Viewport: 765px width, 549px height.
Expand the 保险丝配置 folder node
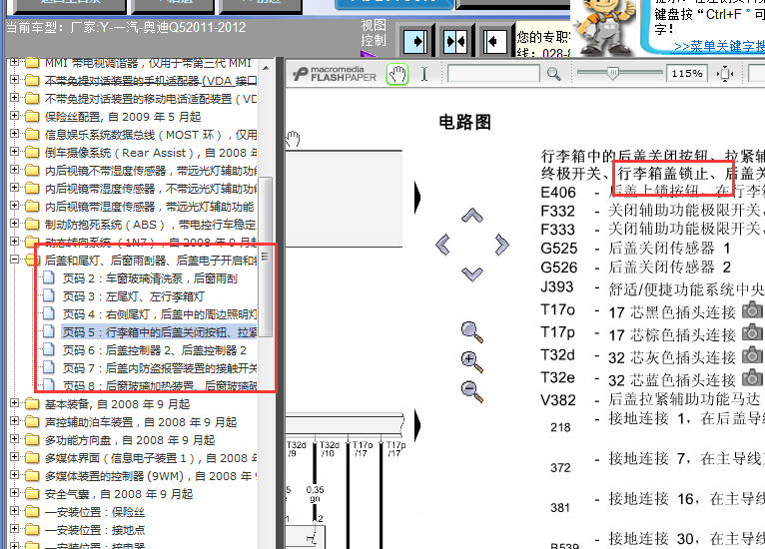pyautogui.click(x=15, y=116)
